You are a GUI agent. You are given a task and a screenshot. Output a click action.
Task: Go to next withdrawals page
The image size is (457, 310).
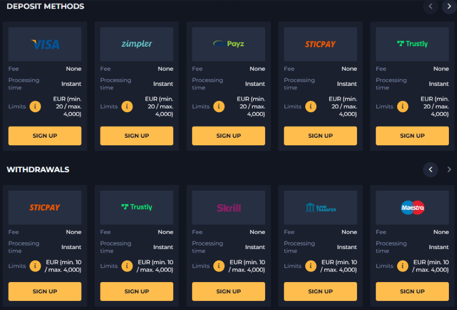coord(449,170)
